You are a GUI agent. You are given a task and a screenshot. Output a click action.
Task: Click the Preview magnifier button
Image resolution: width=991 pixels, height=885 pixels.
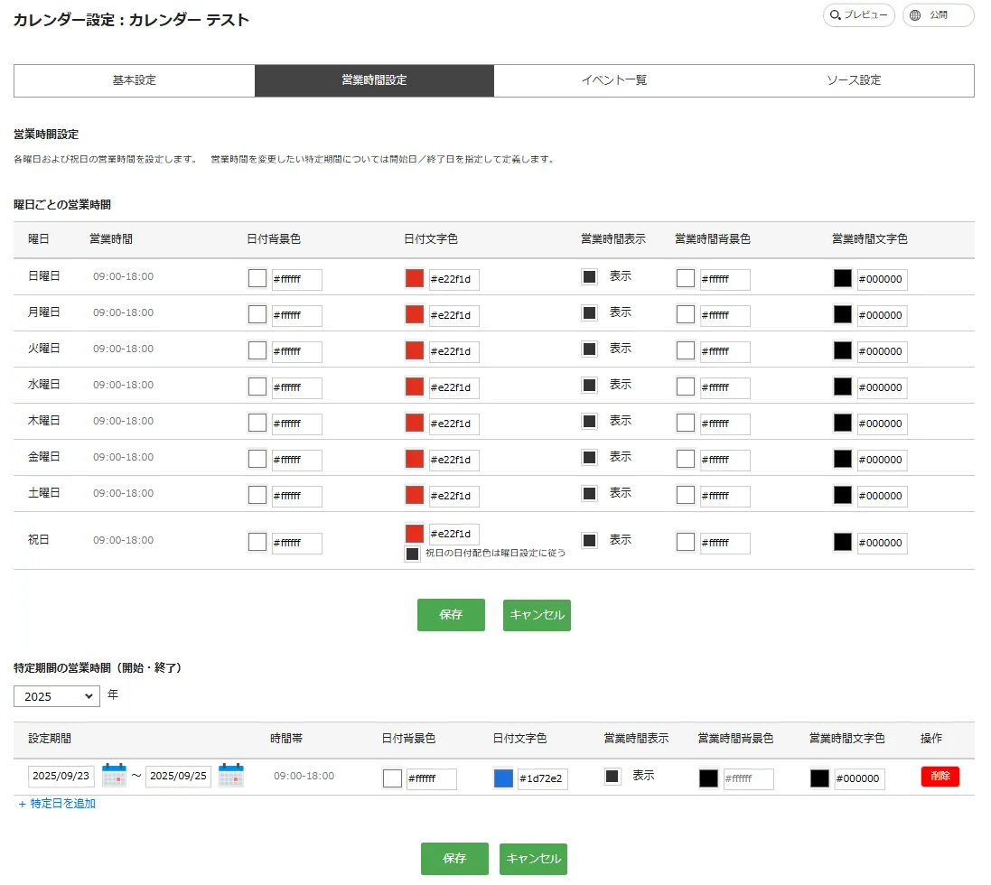(858, 15)
